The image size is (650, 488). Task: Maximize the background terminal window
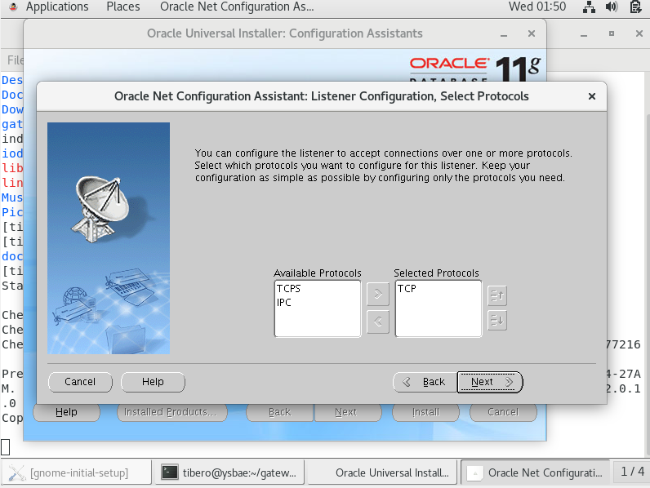point(612,34)
